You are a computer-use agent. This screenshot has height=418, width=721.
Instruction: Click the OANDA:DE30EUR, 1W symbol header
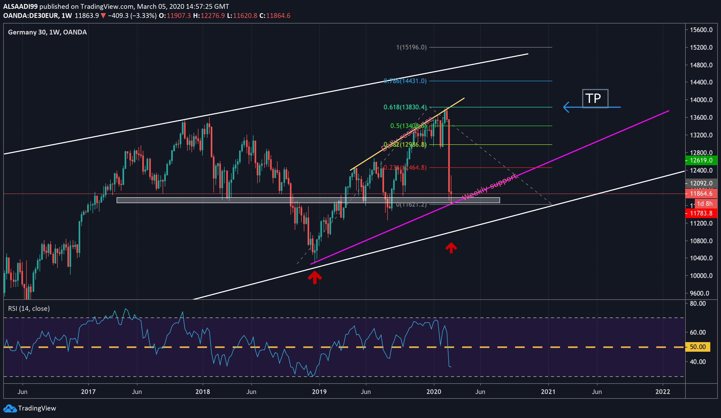point(37,16)
